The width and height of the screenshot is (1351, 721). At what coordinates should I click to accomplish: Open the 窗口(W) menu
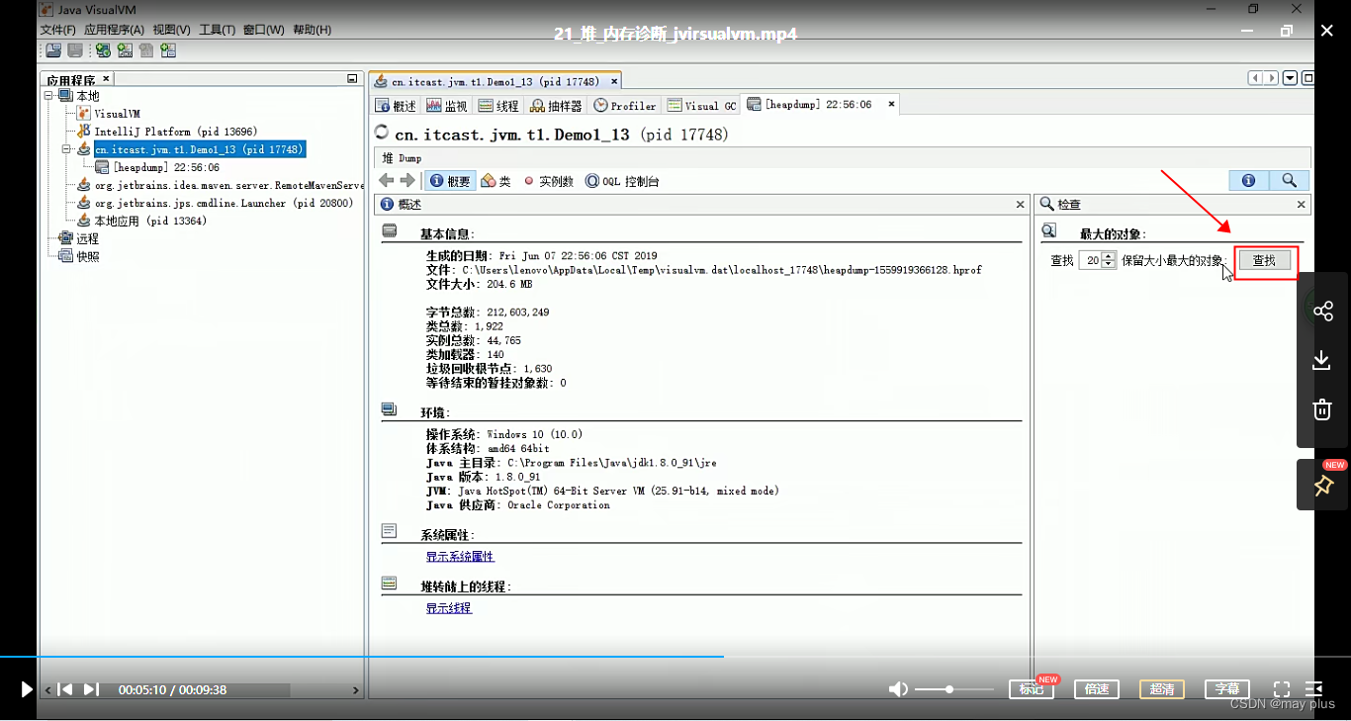click(x=264, y=30)
